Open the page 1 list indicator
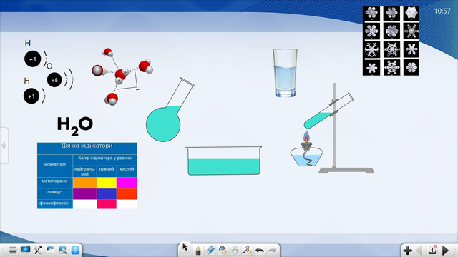 coord(432,250)
